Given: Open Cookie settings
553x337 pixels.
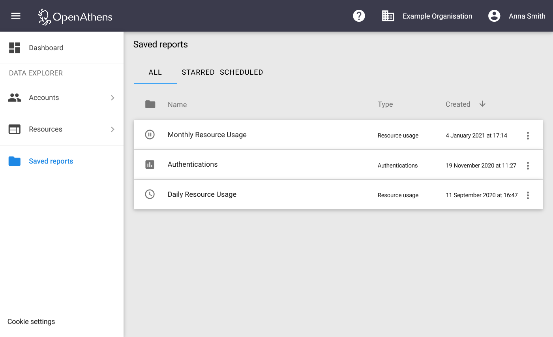Looking at the screenshot, I should point(31,322).
